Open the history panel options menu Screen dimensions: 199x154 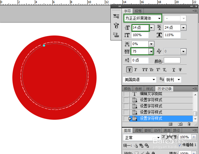[195, 89]
